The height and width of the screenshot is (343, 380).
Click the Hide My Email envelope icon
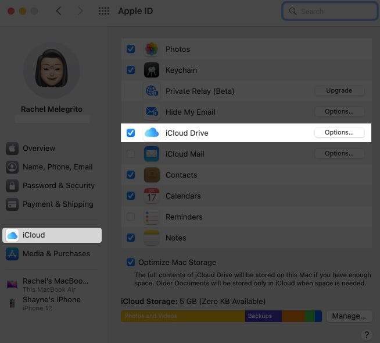[152, 112]
